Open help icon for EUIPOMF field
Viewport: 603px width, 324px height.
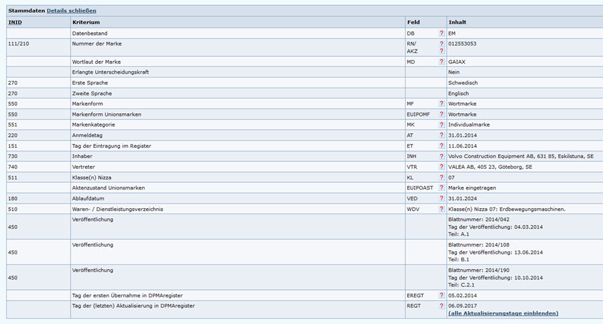click(442, 114)
